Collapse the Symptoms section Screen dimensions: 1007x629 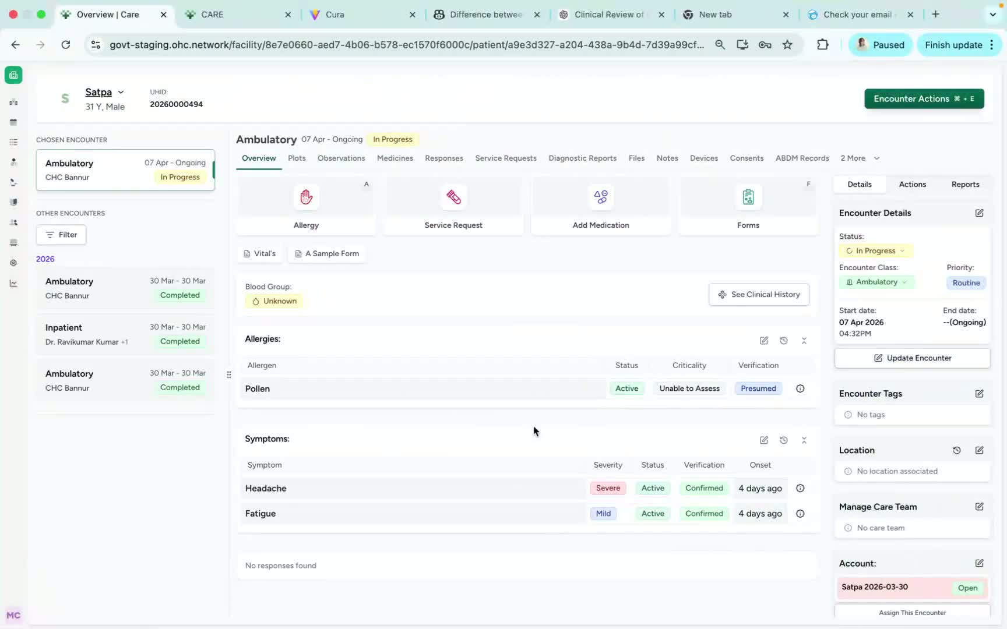point(804,440)
